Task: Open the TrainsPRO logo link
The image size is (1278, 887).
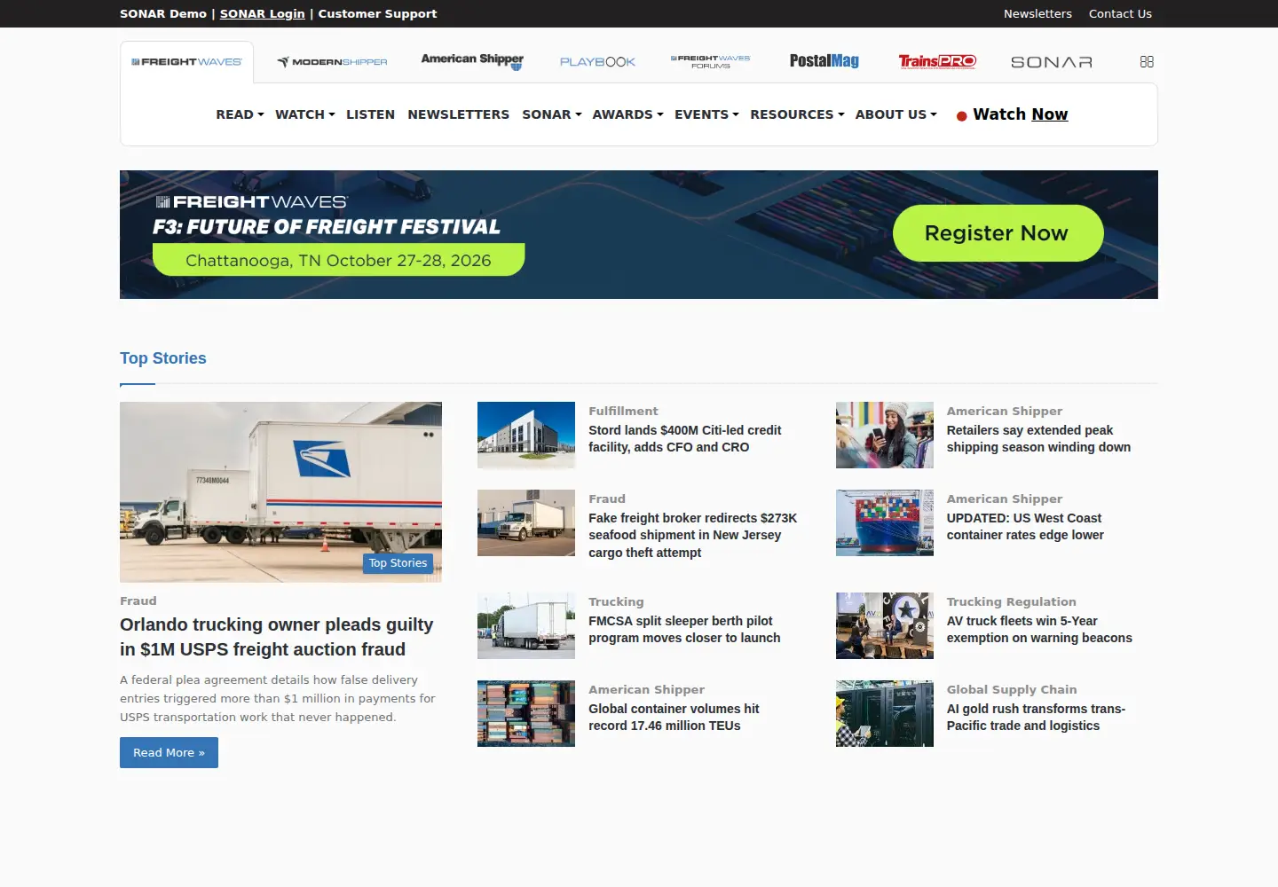Action: click(937, 61)
